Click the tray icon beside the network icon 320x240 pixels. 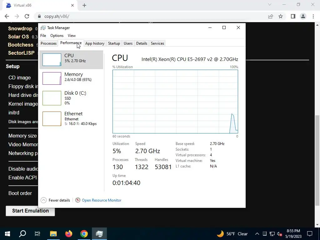pyautogui.click(x=265, y=234)
